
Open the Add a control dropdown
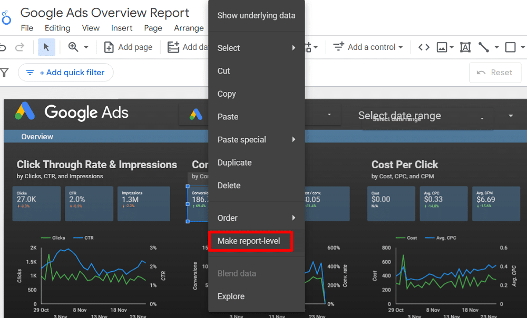click(368, 47)
